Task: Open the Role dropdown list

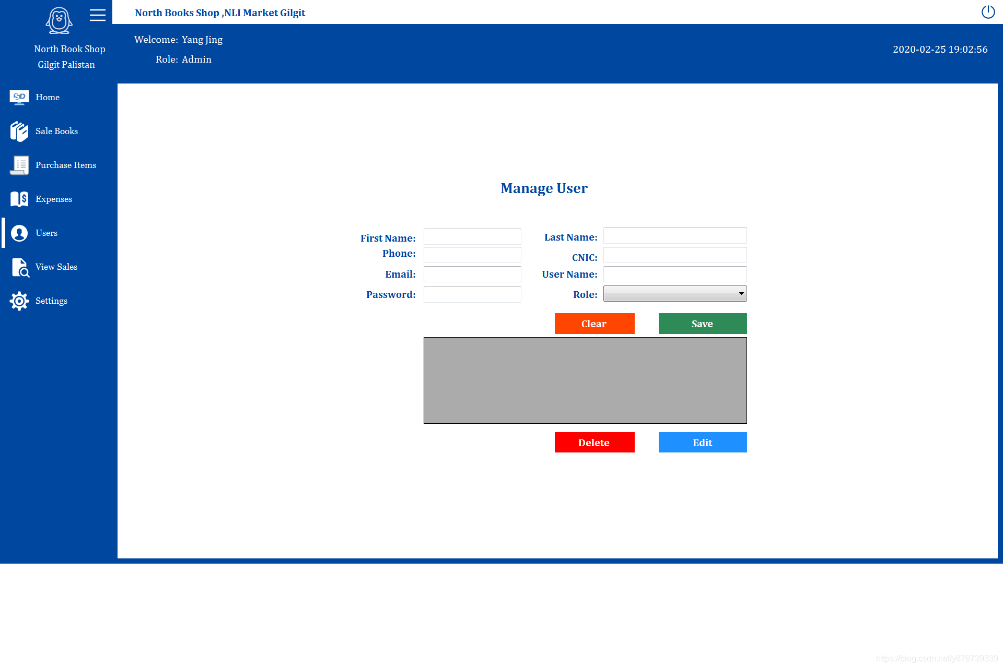Action: 674,294
